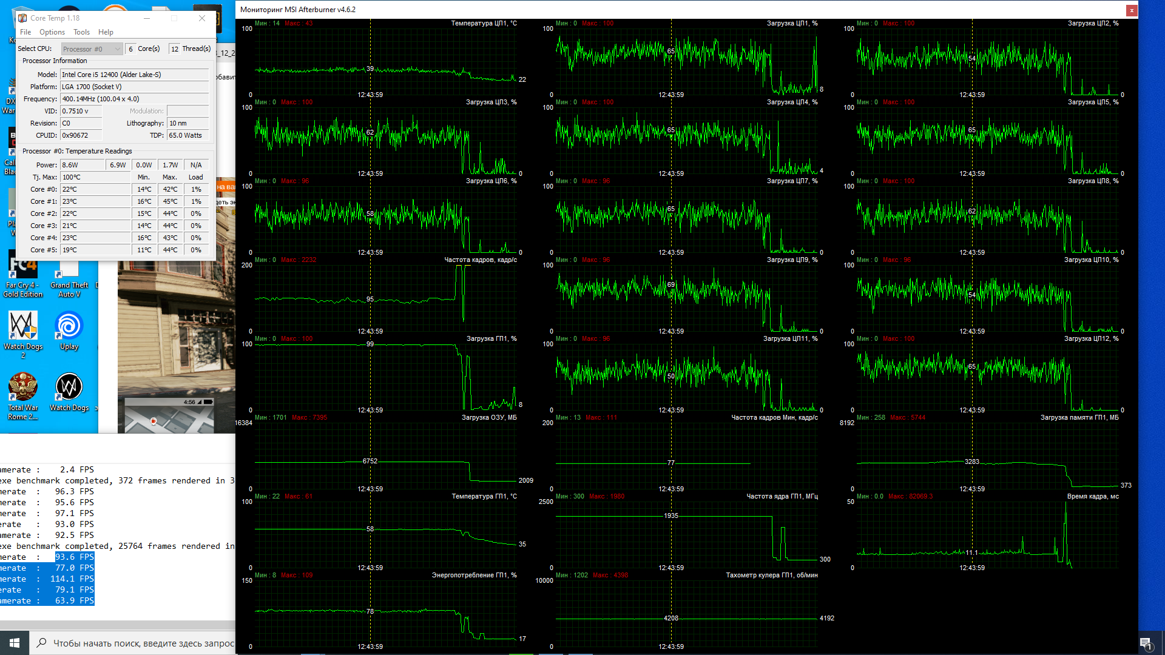Open the notification center icon
The width and height of the screenshot is (1165, 655).
pyautogui.click(x=1145, y=643)
